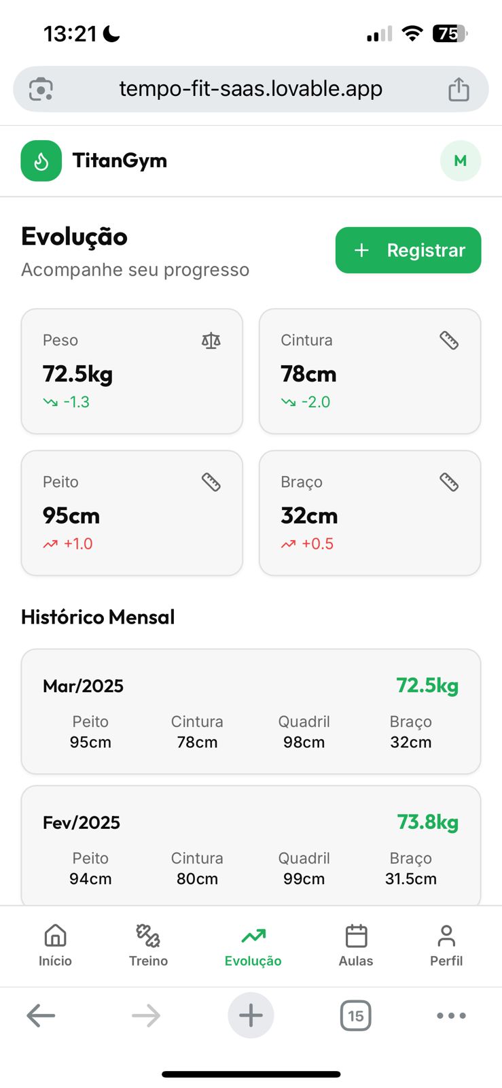Tap the ruler icon on Peito card

211,482
